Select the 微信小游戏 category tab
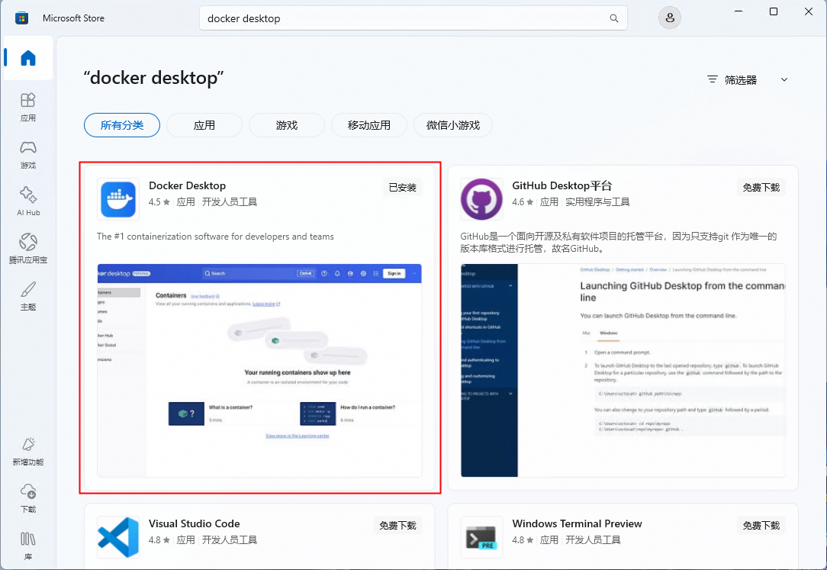The width and height of the screenshot is (827, 570). pos(453,125)
